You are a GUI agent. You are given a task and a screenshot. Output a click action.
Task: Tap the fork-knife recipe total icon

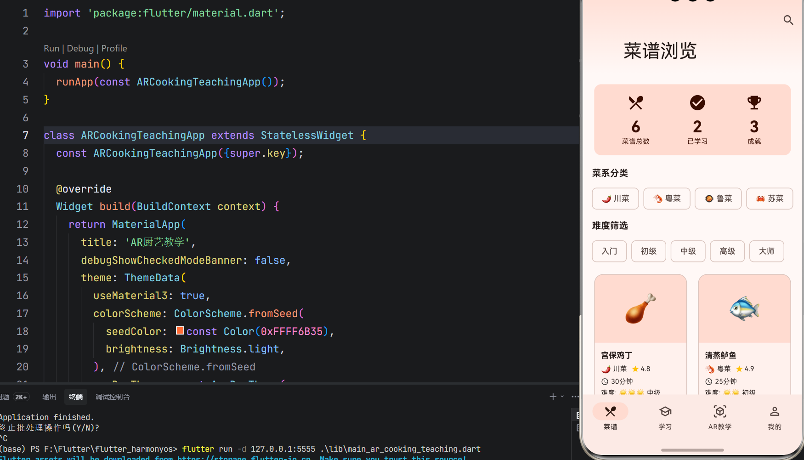pos(636,102)
